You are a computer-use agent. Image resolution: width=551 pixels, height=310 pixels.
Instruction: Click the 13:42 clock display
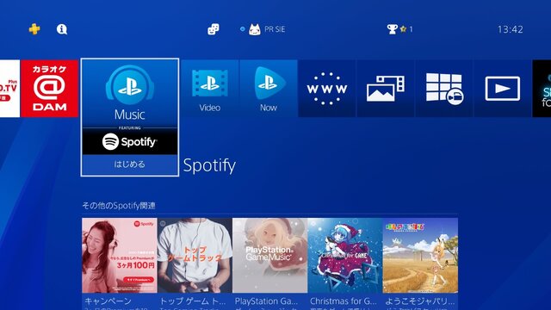(x=511, y=29)
